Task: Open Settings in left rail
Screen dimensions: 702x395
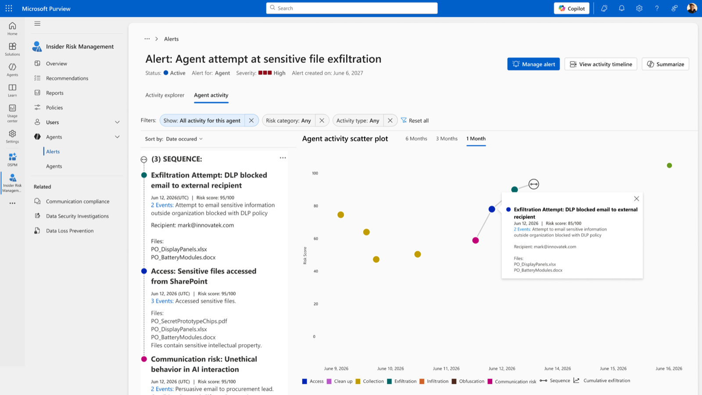Action: [x=12, y=136]
